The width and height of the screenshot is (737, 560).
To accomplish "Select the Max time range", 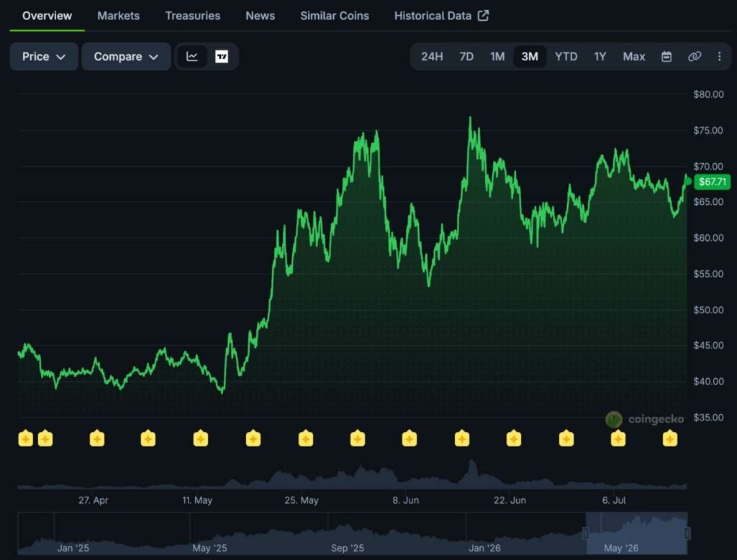I will pos(633,57).
